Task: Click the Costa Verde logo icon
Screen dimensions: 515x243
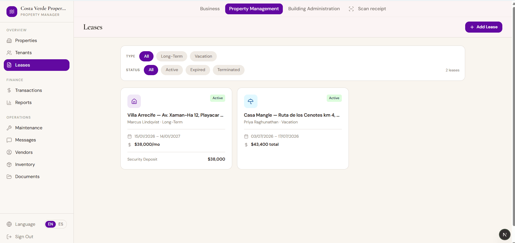Action: point(12,12)
